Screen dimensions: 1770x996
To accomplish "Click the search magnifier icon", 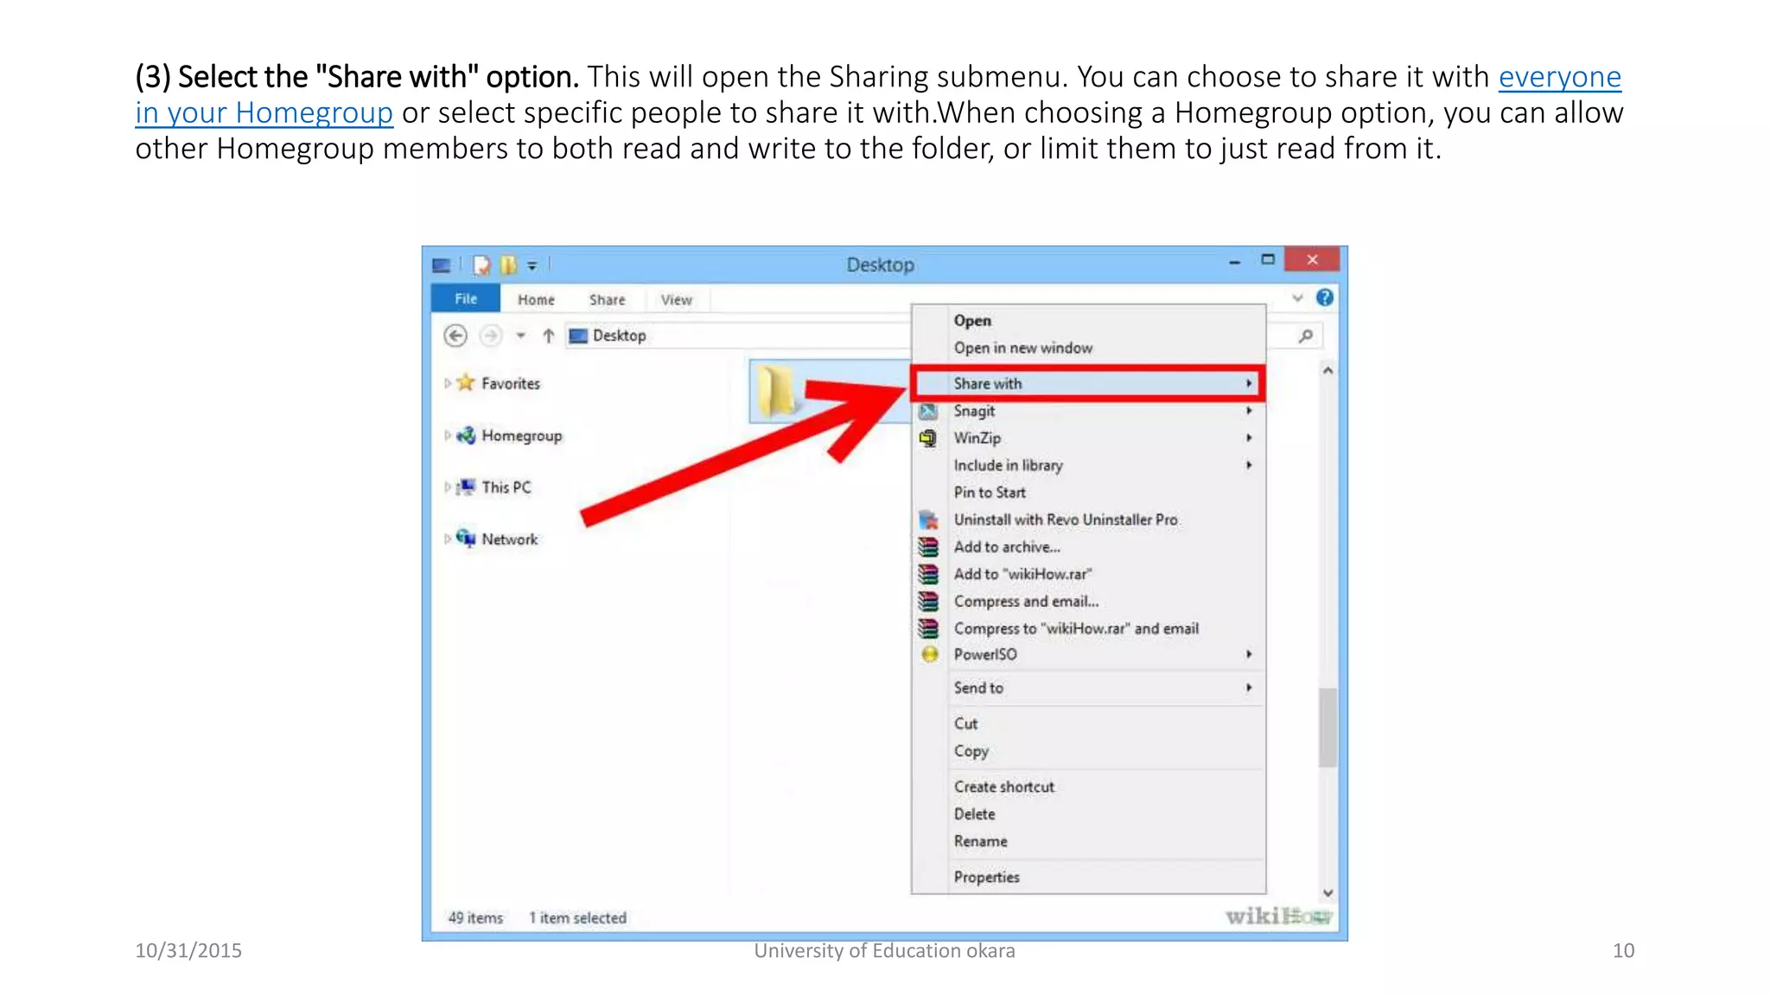I will [x=1306, y=335].
